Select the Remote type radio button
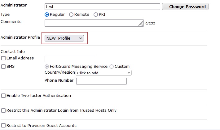This screenshot has height=130, width=220. (x=71, y=15)
